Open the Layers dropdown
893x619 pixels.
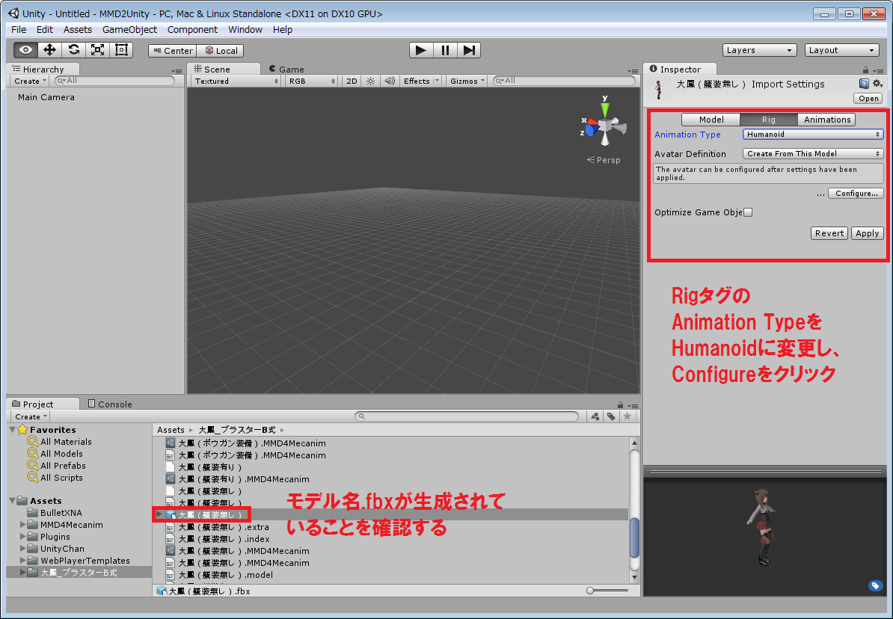point(759,50)
